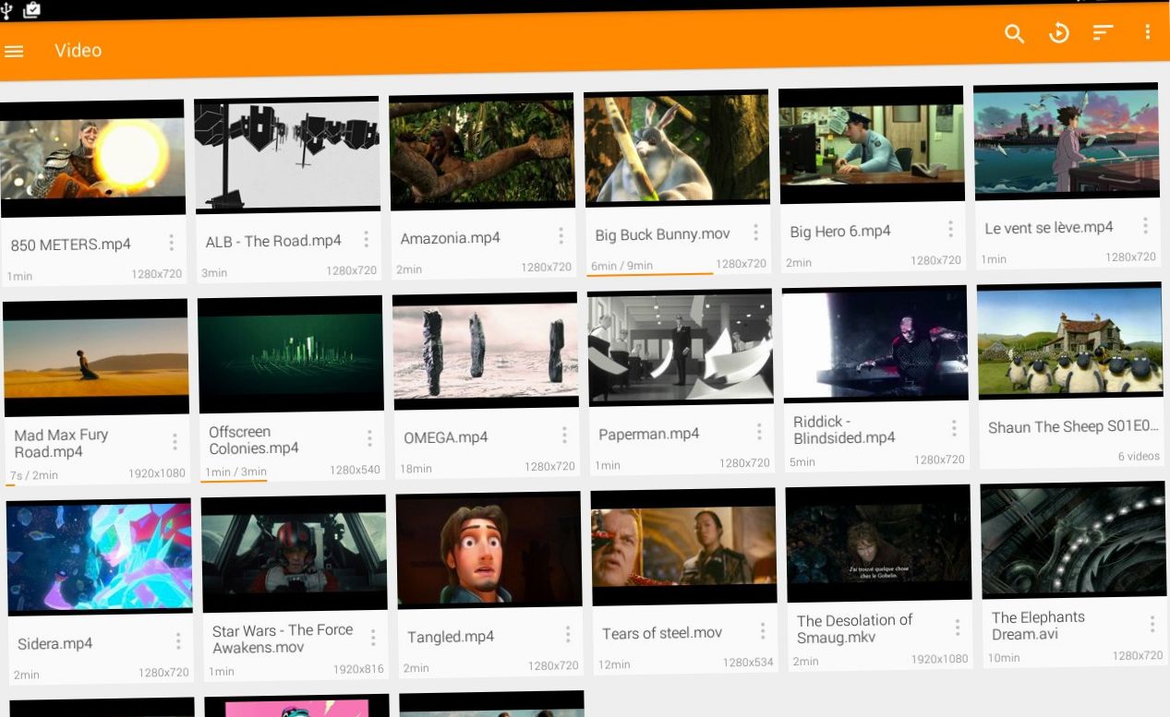Screen dimensions: 1170x717
Task: Tap the search magnifier icon
Action: pos(1014,34)
